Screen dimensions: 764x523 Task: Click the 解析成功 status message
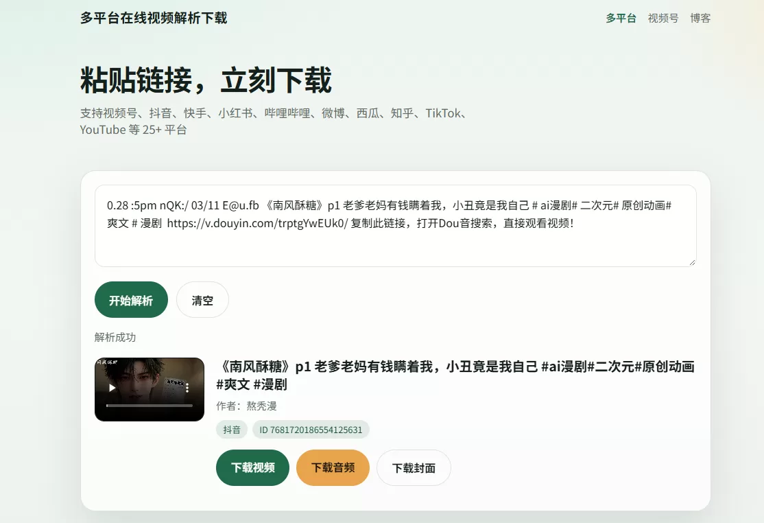coord(115,337)
